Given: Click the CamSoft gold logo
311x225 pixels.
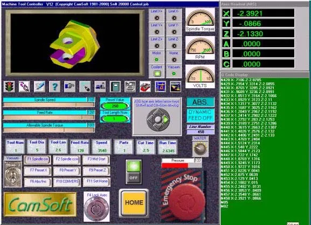Looking at the screenshot, I should click(x=40, y=205).
